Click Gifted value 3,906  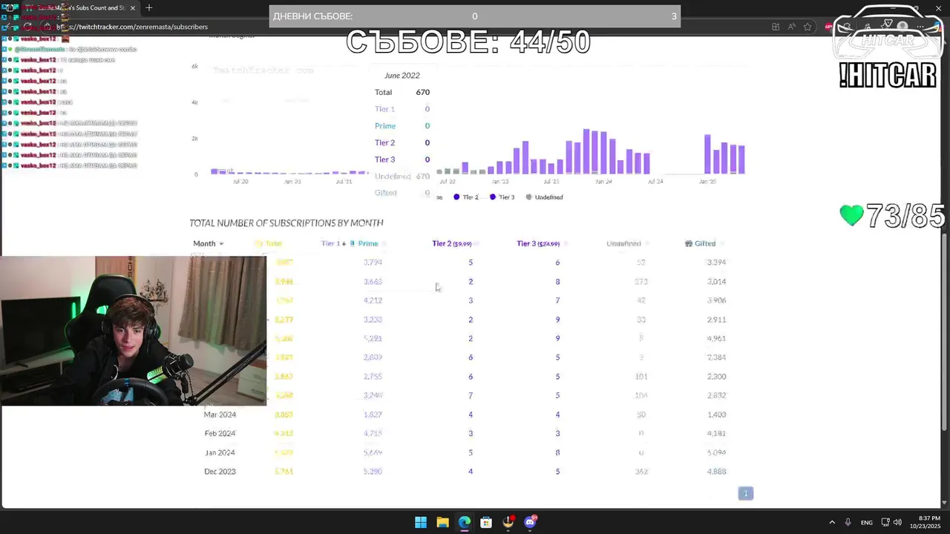click(x=716, y=300)
